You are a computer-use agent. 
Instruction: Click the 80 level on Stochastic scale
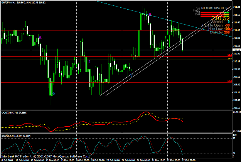tap(234, 138)
